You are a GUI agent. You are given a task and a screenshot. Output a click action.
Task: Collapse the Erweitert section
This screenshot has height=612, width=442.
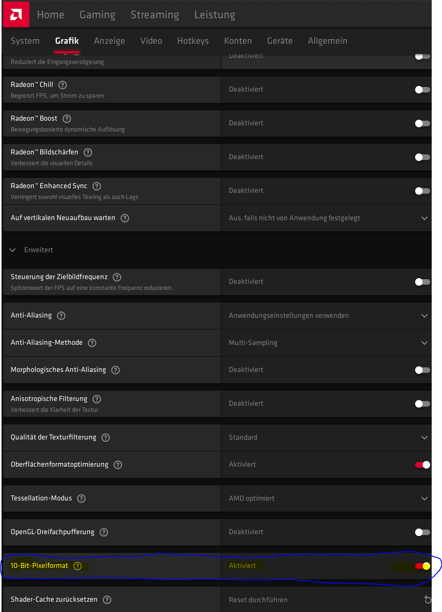tap(13, 250)
